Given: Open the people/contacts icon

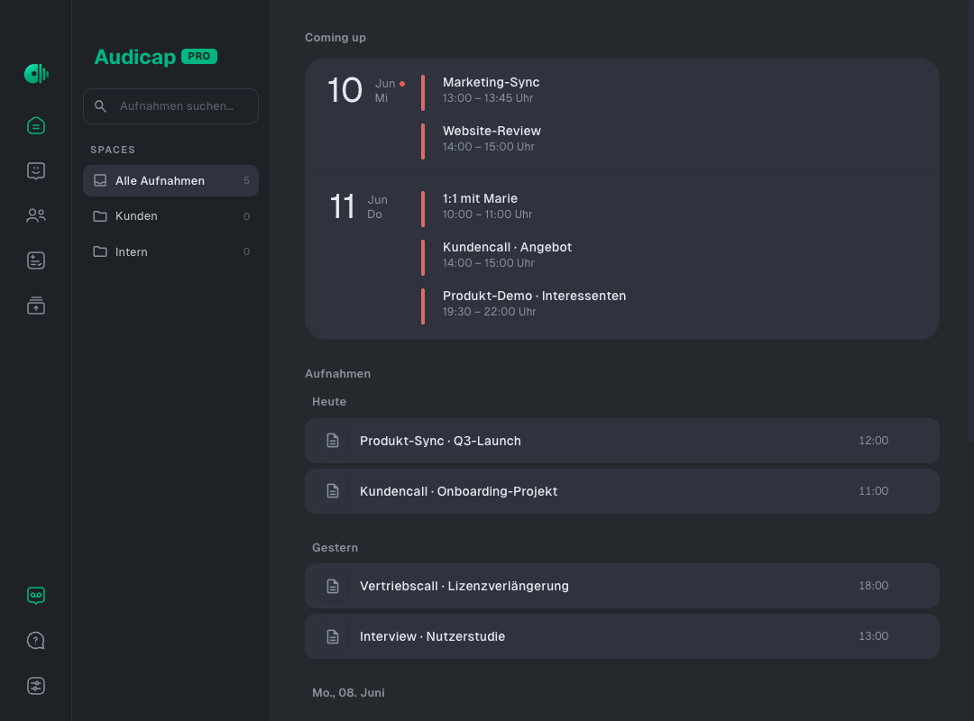Looking at the screenshot, I should click(x=36, y=215).
